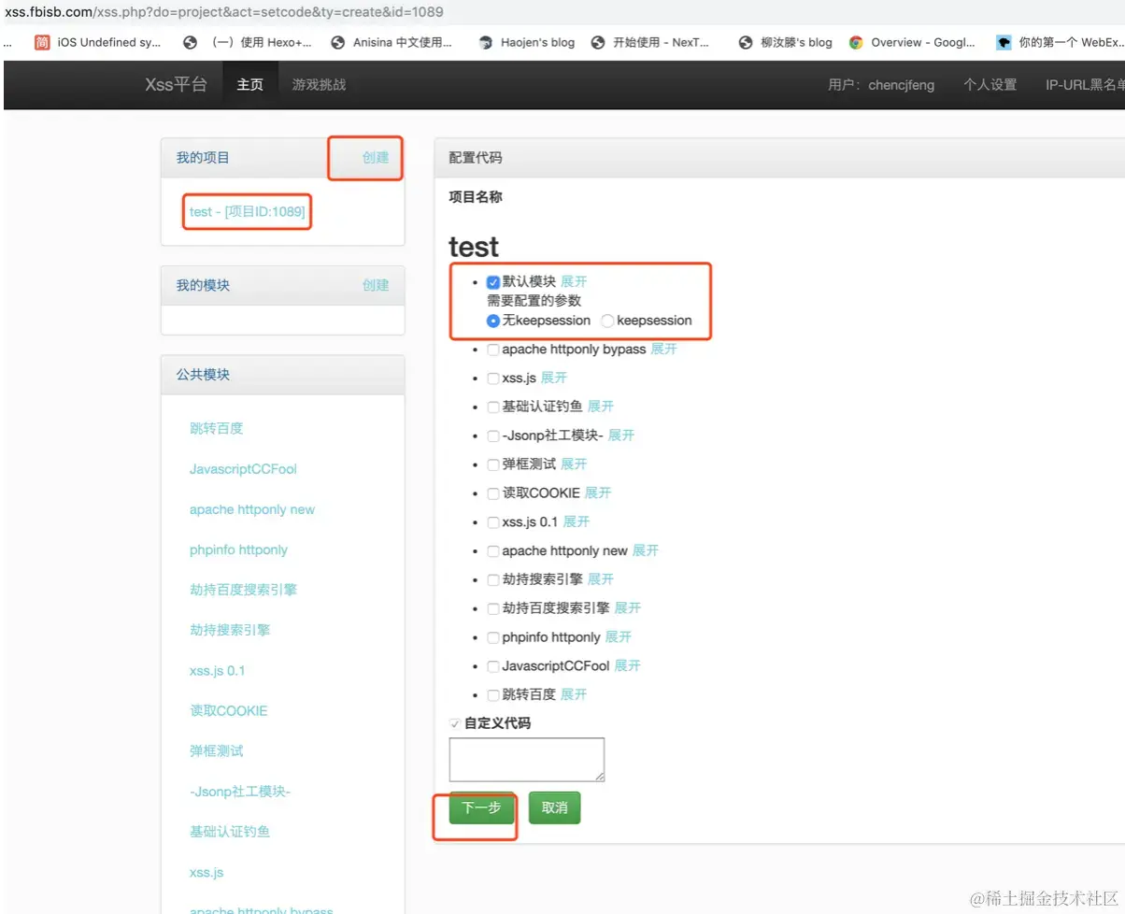
Task: Expand 展开 next to 弹框测试
Action: [574, 464]
